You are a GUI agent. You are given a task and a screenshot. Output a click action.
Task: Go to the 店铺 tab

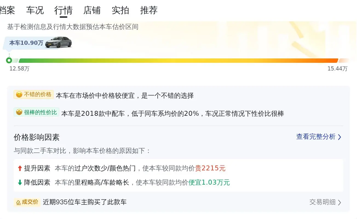coord(92,10)
